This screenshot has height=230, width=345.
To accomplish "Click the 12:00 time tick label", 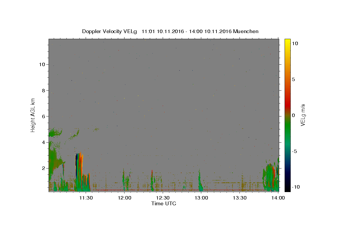I will pos(124,198).
